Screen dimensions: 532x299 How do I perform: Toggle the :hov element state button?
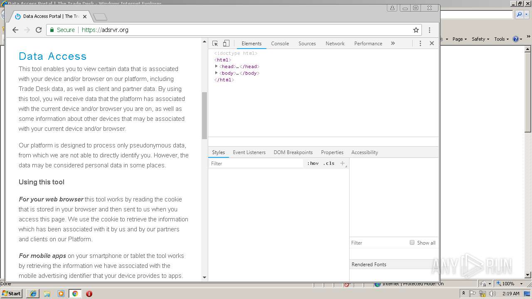[313, 164]
